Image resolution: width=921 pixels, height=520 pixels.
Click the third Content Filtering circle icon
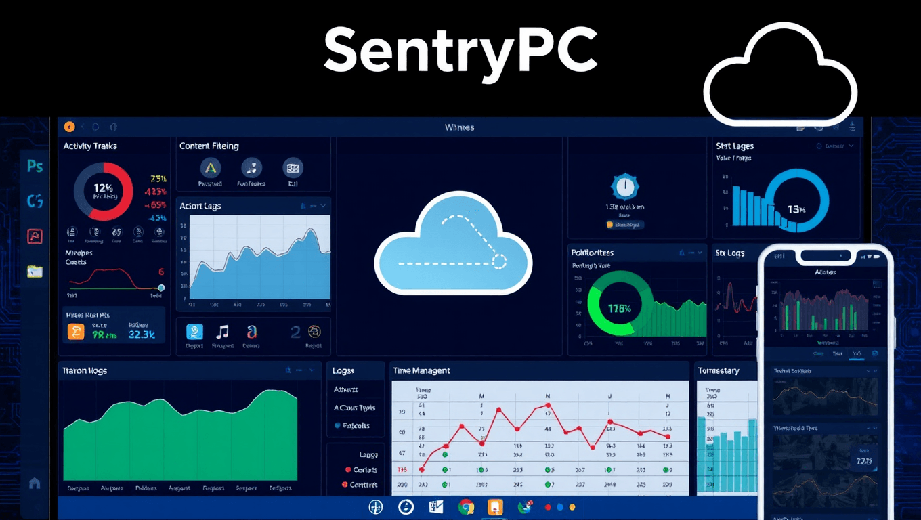coord(293,167)
